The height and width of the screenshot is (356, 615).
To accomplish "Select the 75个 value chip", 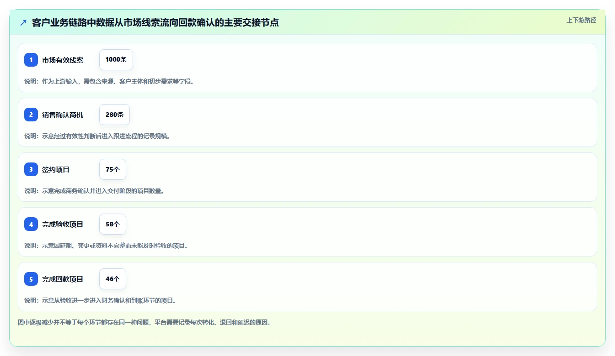I will [x=112, y=169].
